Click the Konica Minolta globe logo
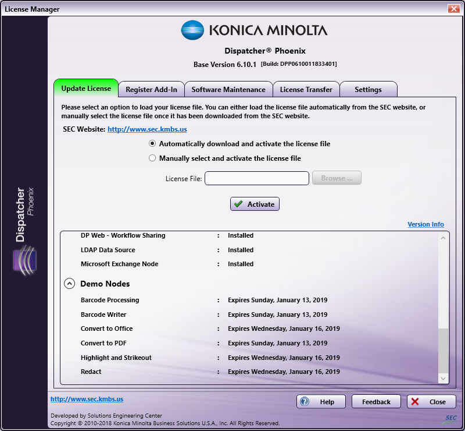The image size is (465, 431). (192, 30)
